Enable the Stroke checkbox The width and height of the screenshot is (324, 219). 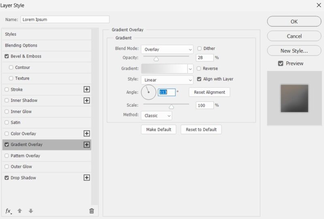7,89
